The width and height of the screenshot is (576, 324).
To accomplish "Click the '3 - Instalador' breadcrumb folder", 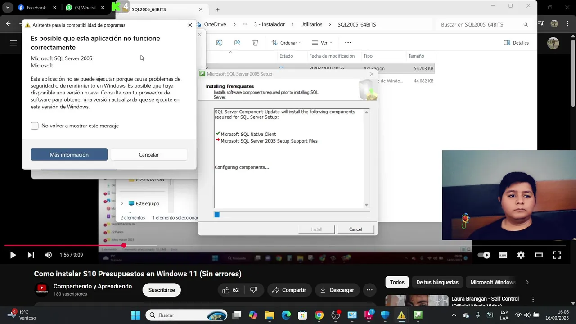I will click(x=269, y=24).
